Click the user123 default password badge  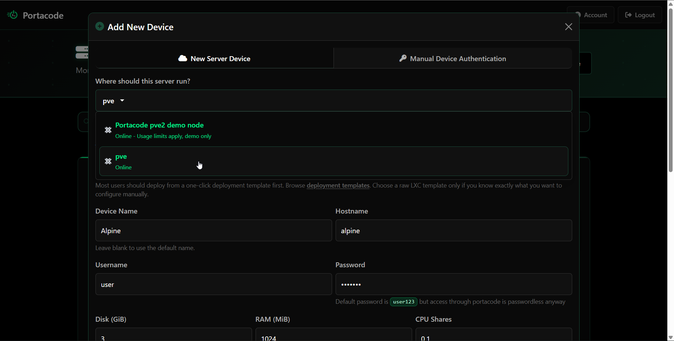tap(403, 301)
